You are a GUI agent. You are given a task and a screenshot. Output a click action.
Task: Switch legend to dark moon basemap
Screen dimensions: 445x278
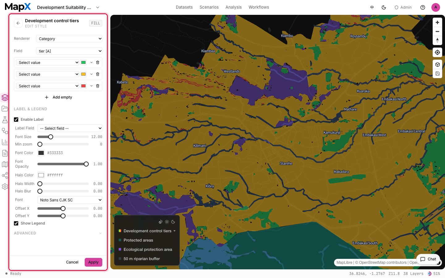click(x=173, y=222)
